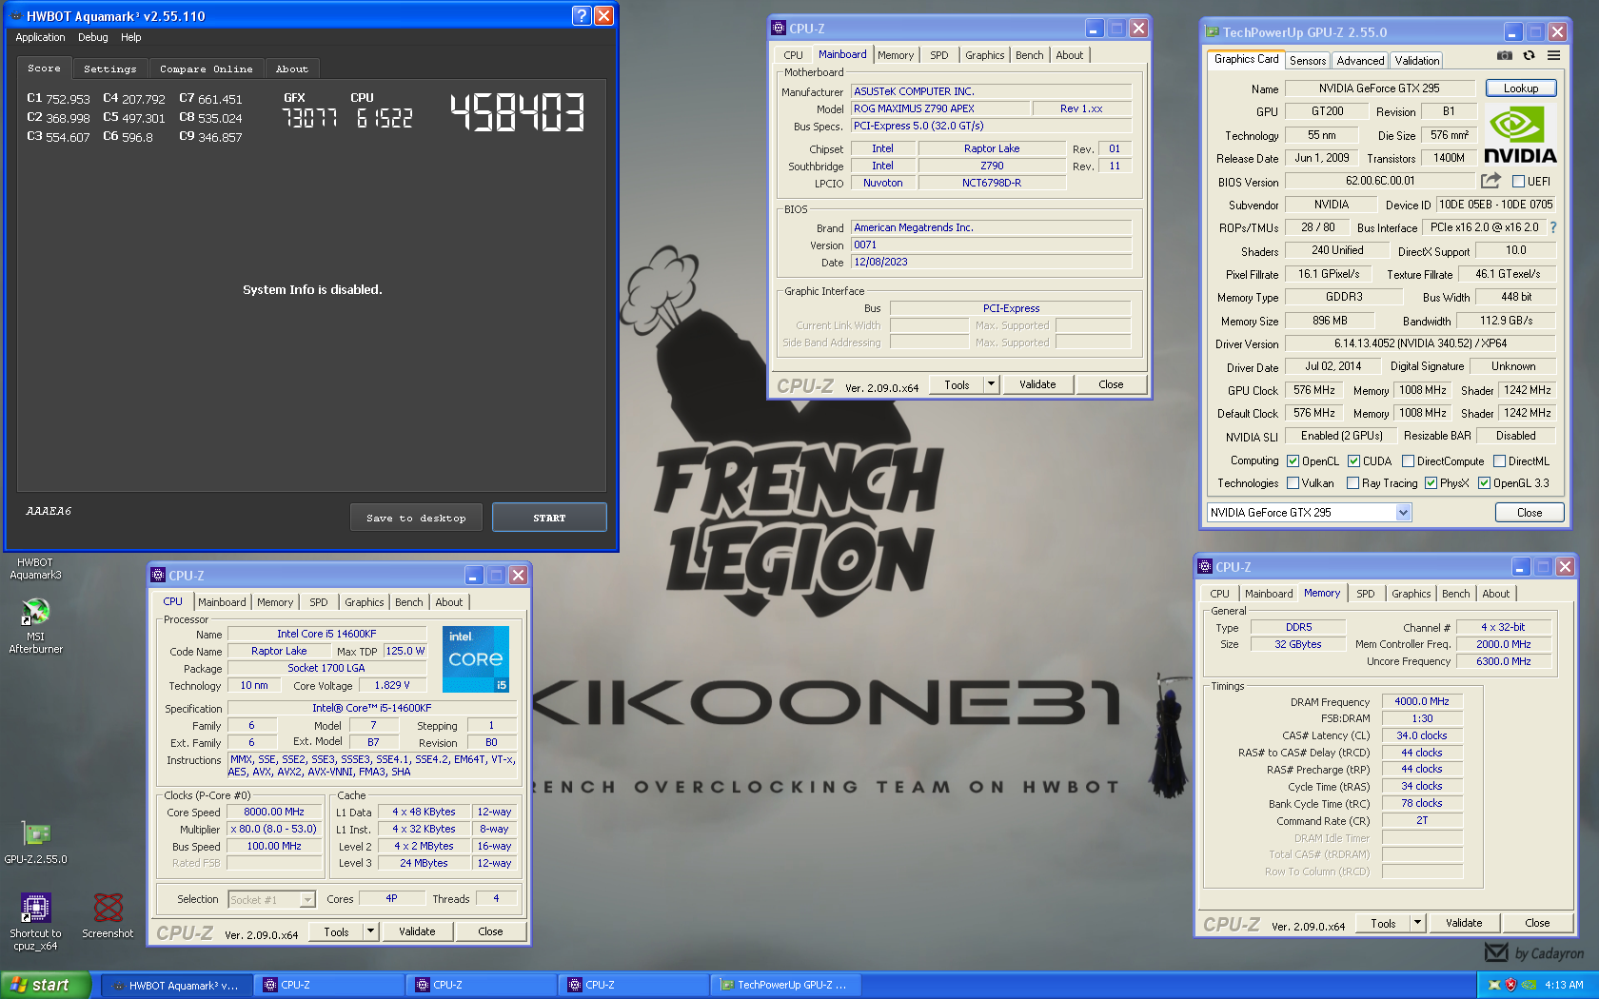Click the NVIDIA logo in GPU-Z
This screenshot has width=1599, height=999.
tap(1520, 134)
